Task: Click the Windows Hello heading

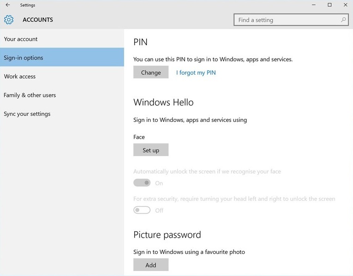Action: [x=163, y=102]
